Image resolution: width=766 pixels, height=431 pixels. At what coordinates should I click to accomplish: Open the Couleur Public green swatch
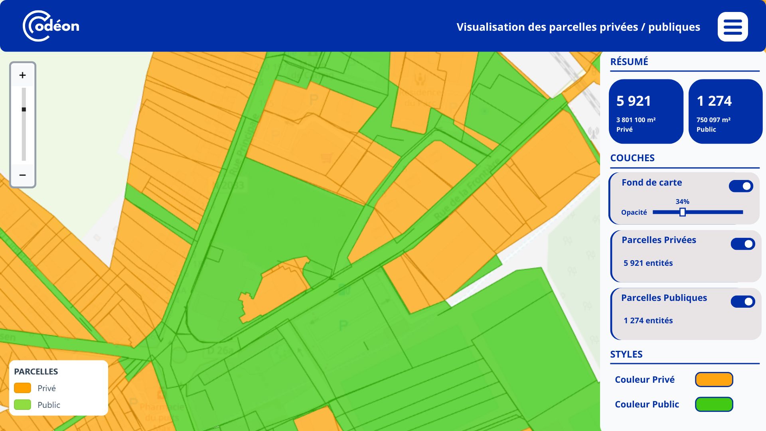[x=714, y=404]
